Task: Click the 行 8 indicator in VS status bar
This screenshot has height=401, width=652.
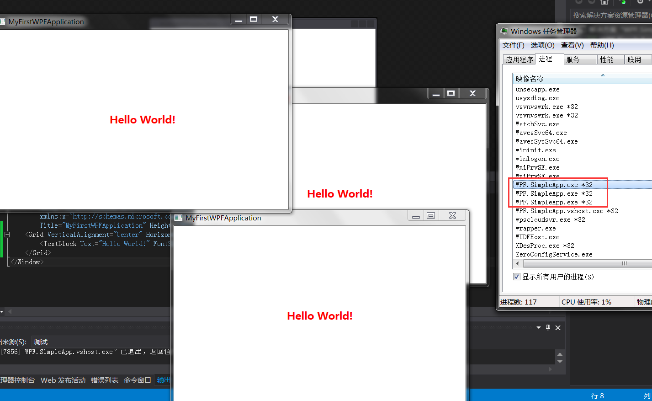Action: [598, 396]
